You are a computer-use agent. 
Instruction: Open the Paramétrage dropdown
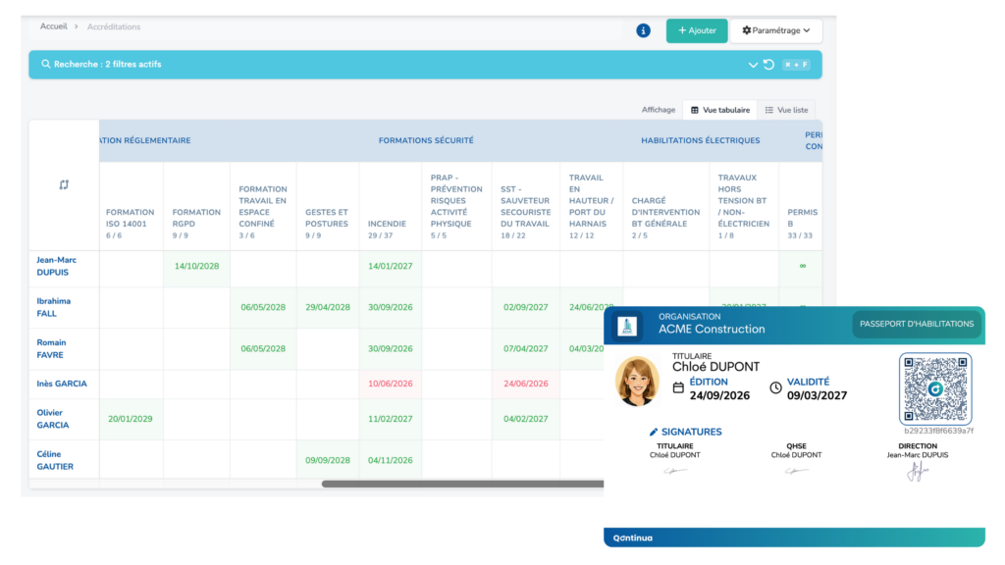776,30
